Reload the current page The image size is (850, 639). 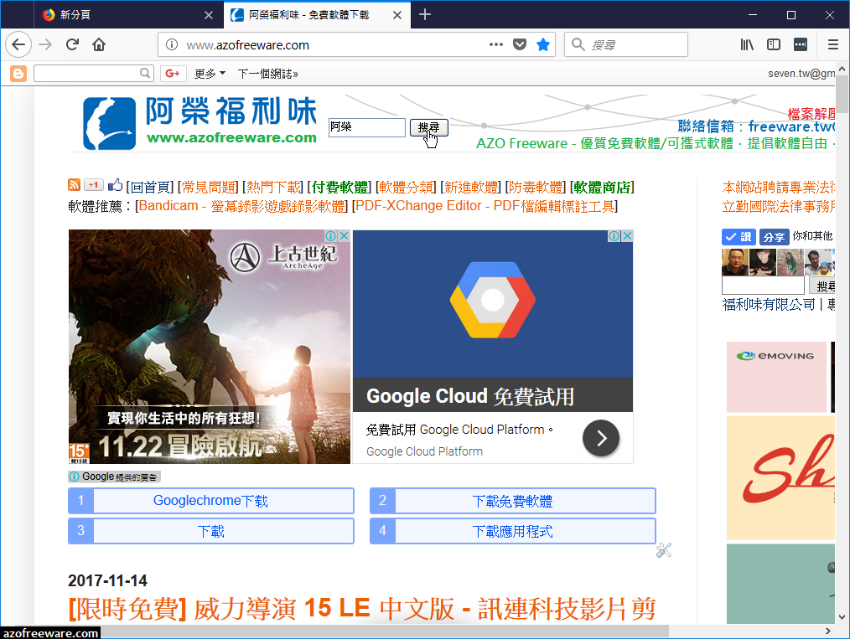click(x=72, y=44)
